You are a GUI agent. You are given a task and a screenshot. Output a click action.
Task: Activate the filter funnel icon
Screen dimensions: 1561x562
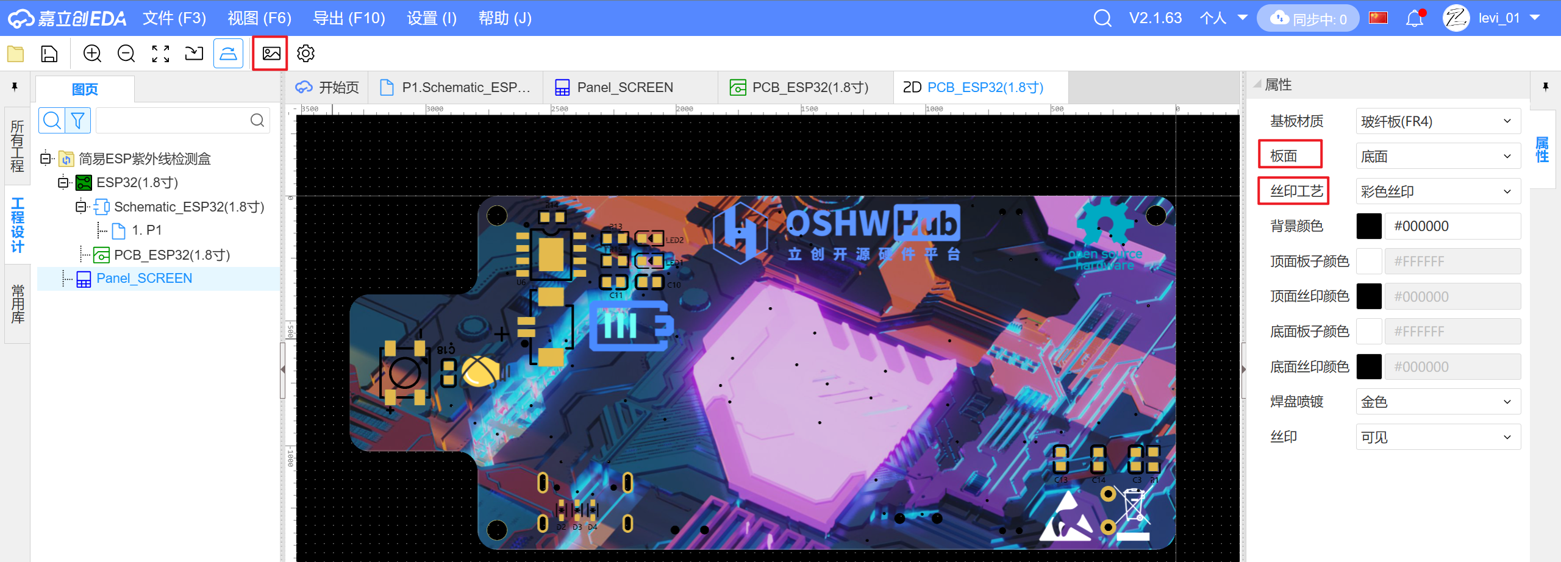coord(77,121)
